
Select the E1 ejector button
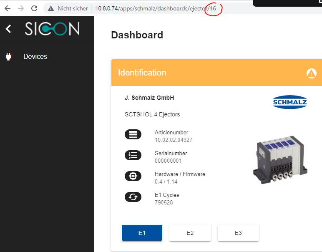(142, 233)
